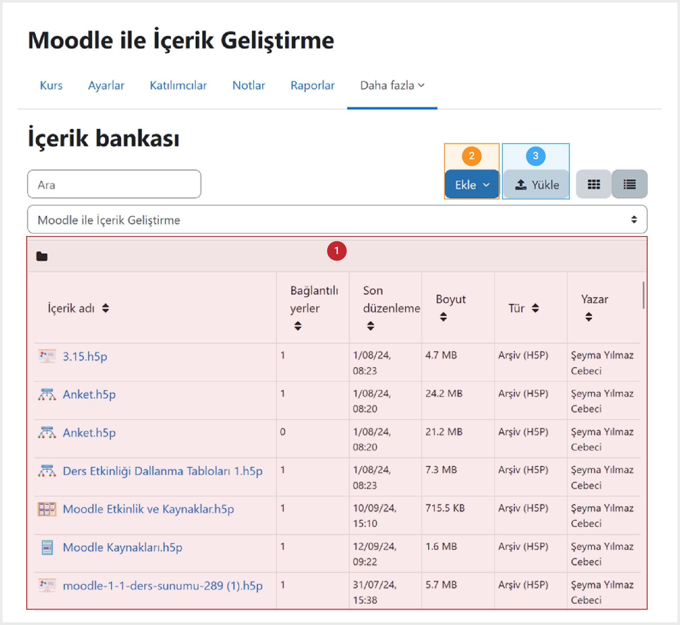Click the Moodle Kaynakları.h5p file icon
Image resolution: width=680 pixels, height=625 pixels.
pyautogui.click(x=47, y=547)
